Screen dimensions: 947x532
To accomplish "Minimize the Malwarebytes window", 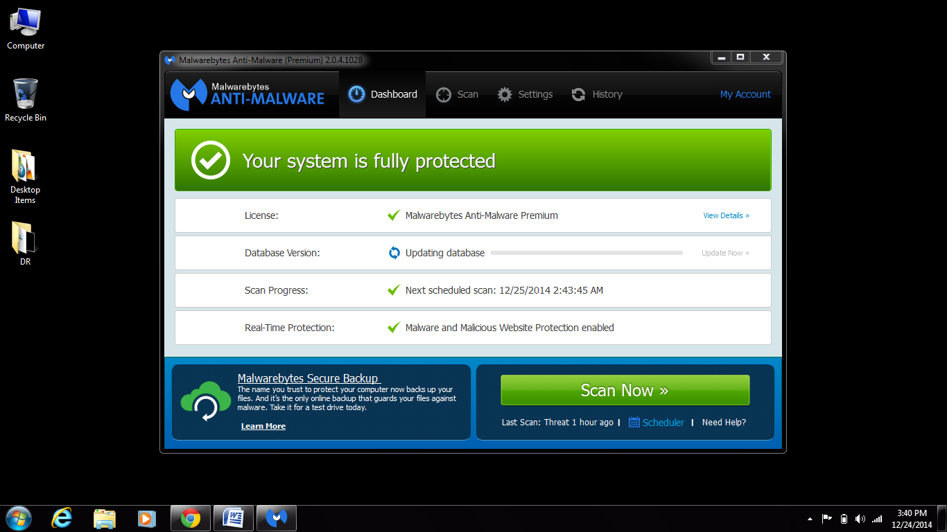I will point(722,57).
